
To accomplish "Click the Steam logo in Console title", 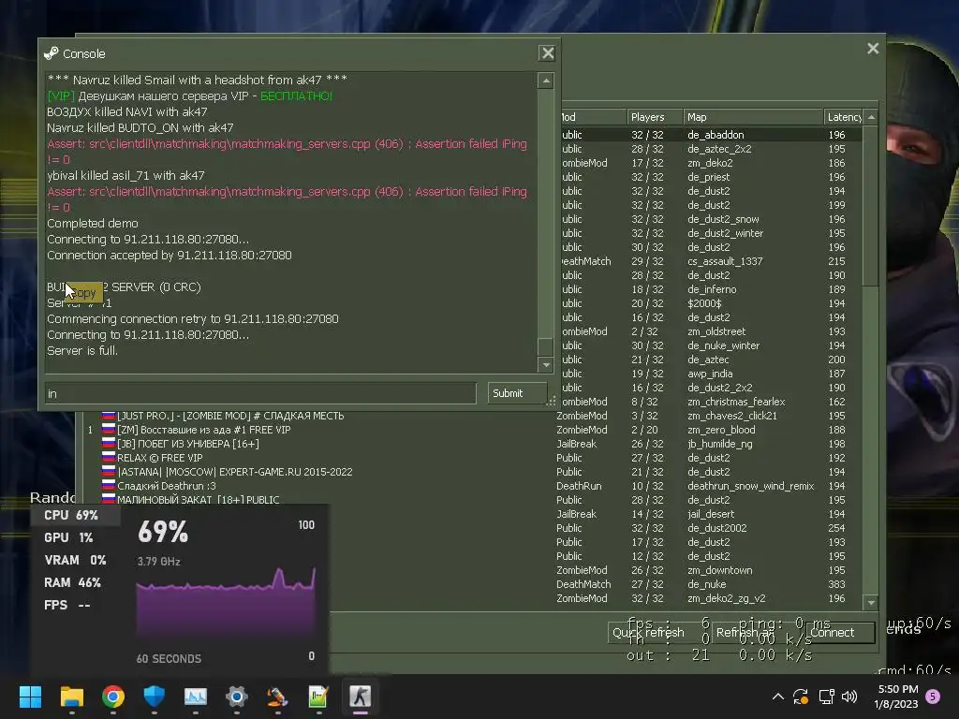I will point(52,53).
